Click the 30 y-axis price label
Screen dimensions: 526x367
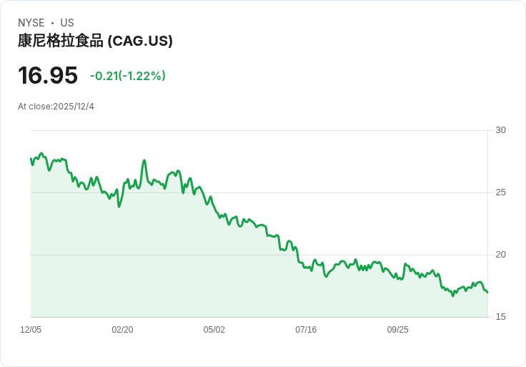coord(501,130)
